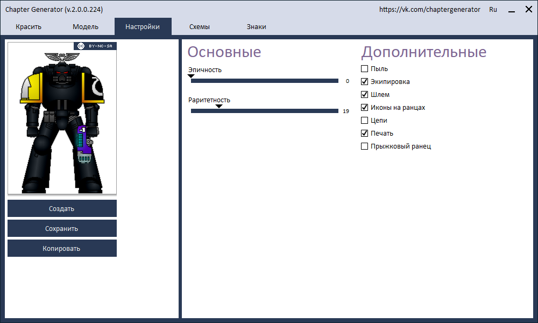Open the vk.com/chaptergenerator link
Screen dimensions: 538x323
pyautogui.click(x=429, y=10)
